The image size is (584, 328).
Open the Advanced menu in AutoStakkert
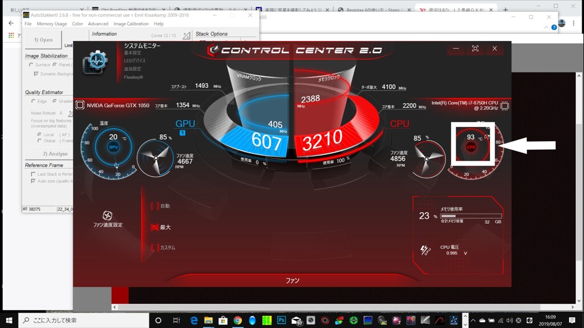pyautogui.click(x=98, y=24)
